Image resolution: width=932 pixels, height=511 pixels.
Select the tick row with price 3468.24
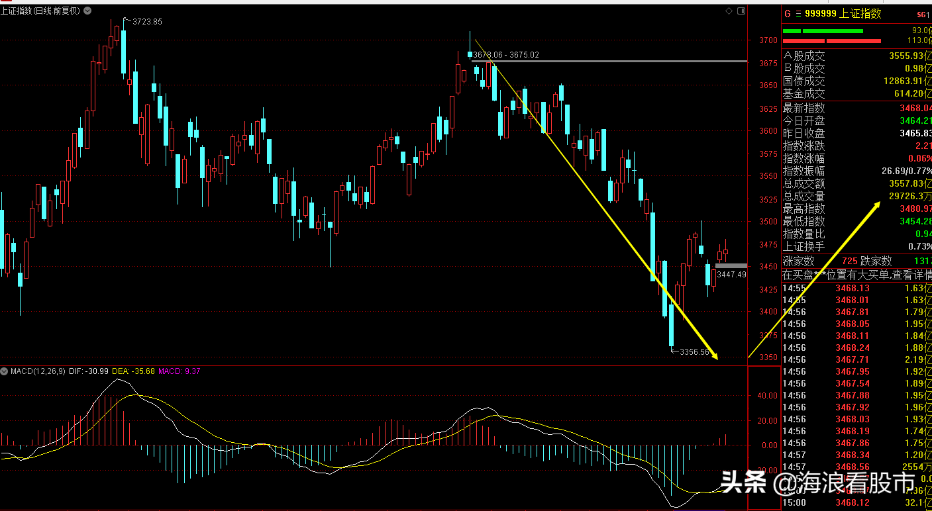tap(857, 348)
